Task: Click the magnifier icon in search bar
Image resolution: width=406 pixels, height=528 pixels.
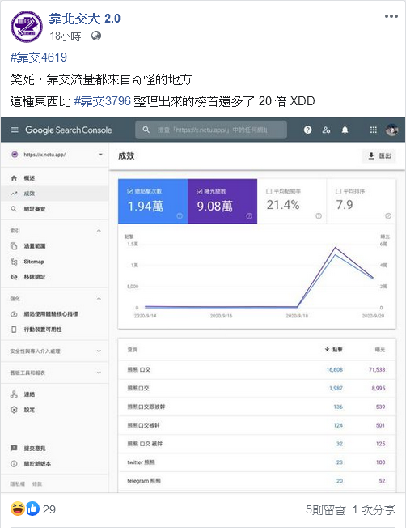Action: tap(146, 130)
